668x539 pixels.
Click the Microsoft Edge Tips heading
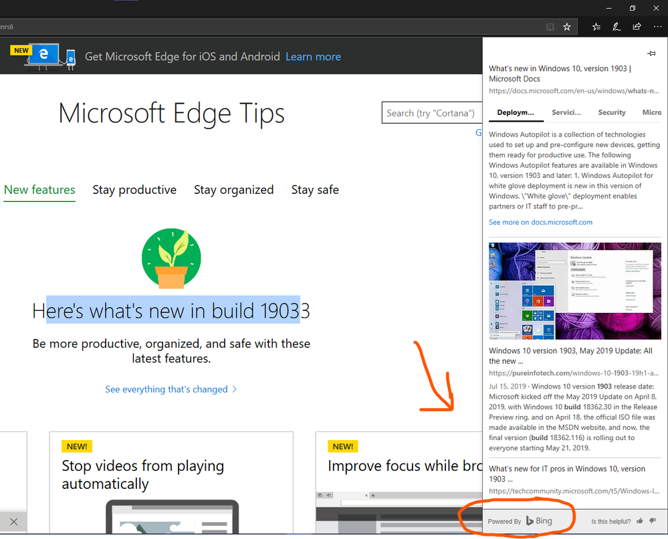point(171,113)
